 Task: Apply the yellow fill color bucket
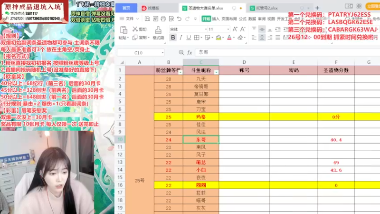point(218,38)
